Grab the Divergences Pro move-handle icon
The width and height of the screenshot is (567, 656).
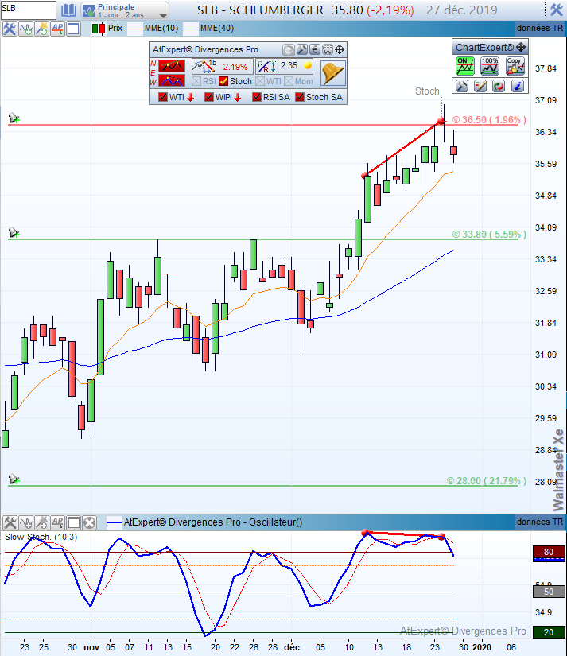340,50
